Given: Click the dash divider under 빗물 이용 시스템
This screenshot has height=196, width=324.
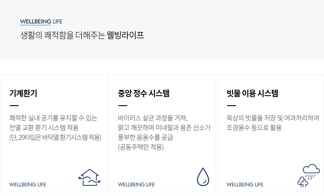Looking at the screenshot, I should tap(231, 105).
